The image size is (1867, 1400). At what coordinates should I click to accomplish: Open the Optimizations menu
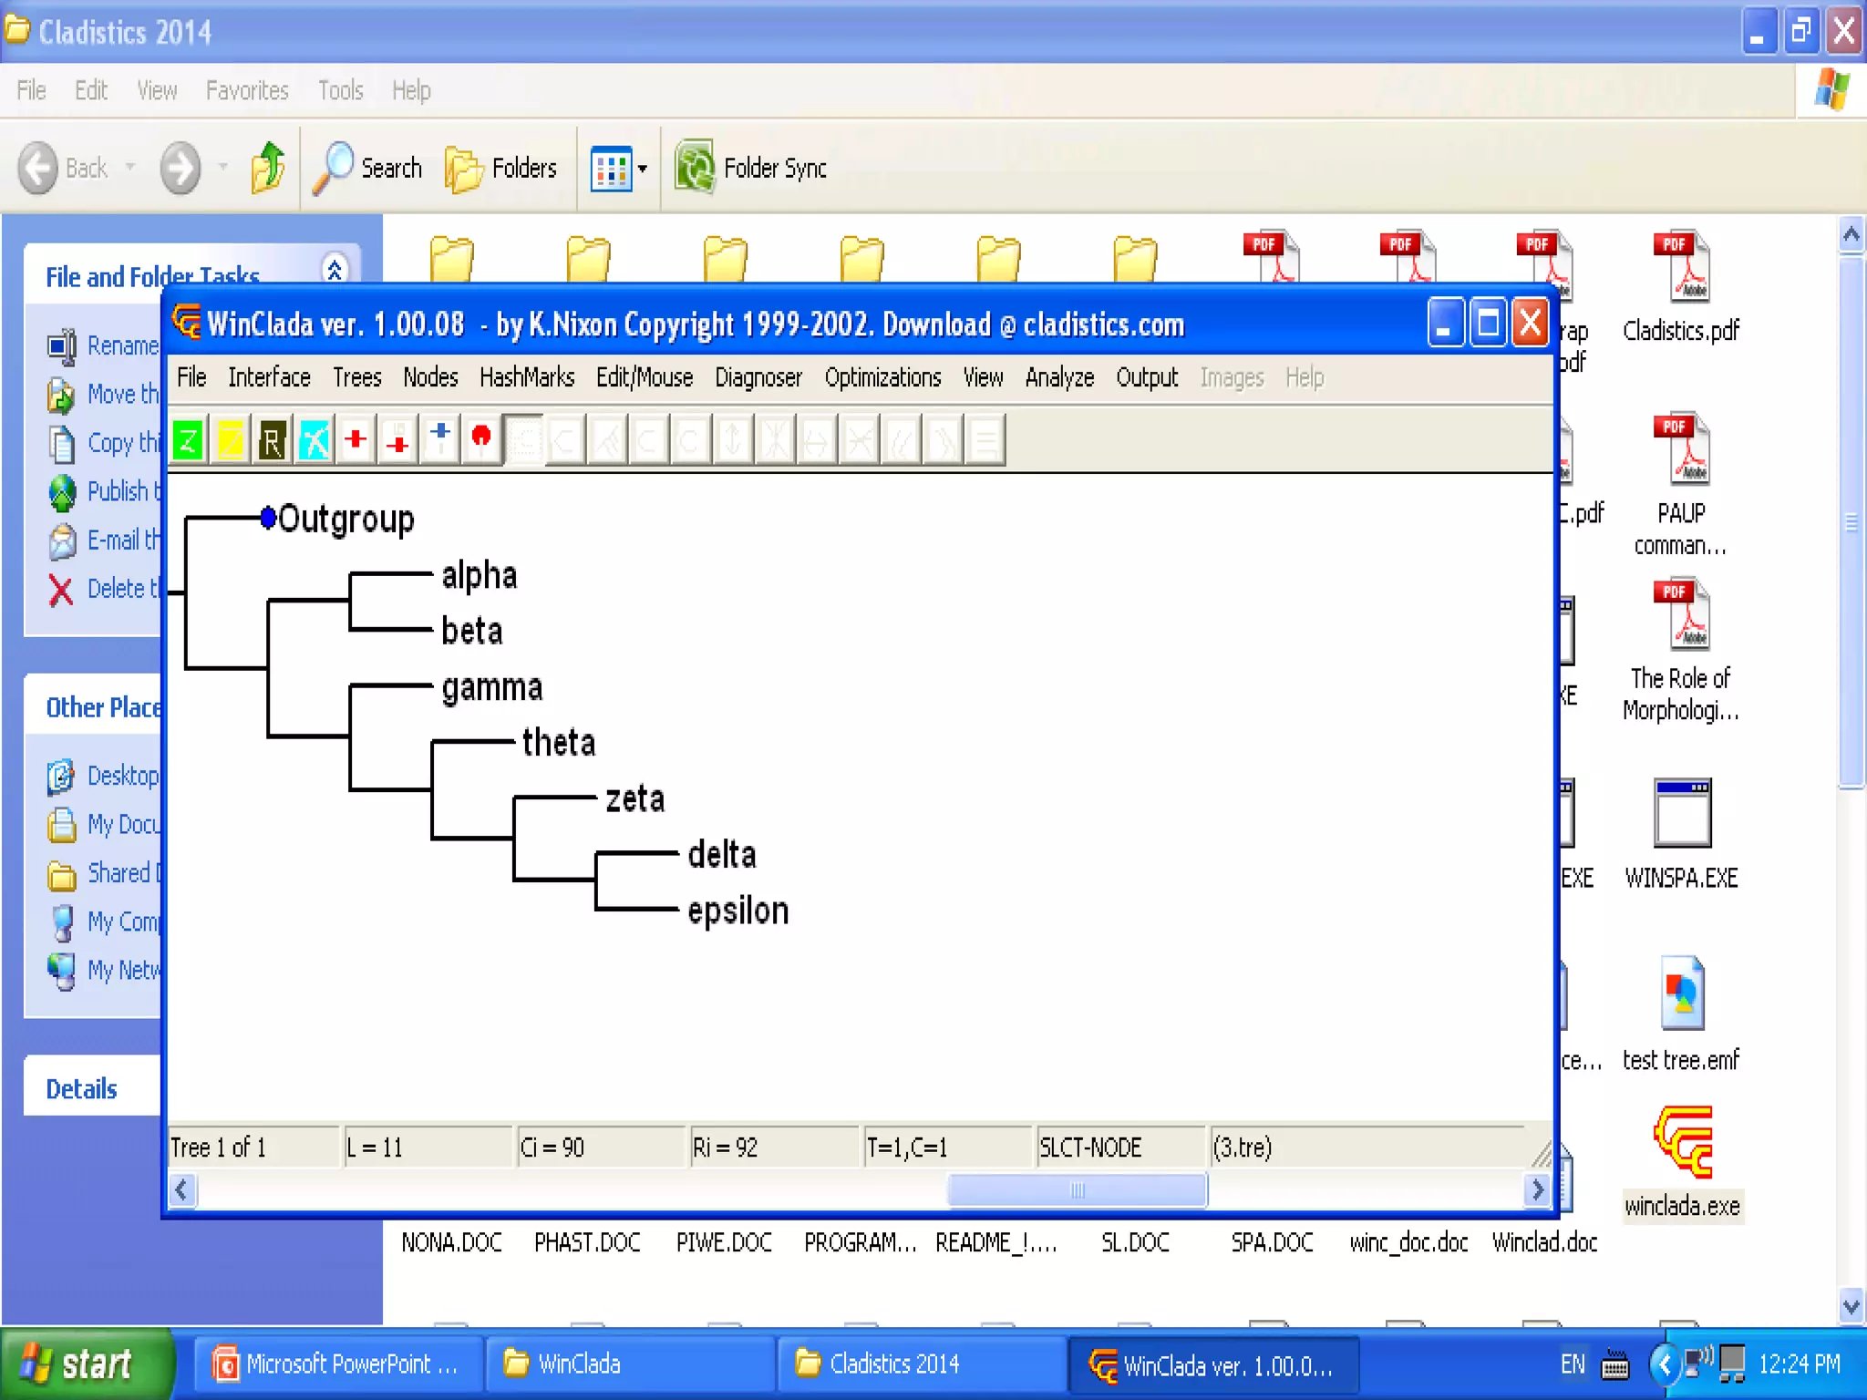[882, 377]
